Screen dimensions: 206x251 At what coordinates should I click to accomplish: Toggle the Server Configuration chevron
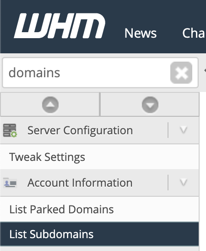coord(184,130)
